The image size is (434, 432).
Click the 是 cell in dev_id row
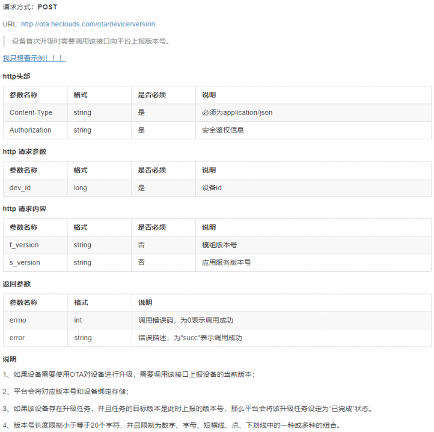164,188
